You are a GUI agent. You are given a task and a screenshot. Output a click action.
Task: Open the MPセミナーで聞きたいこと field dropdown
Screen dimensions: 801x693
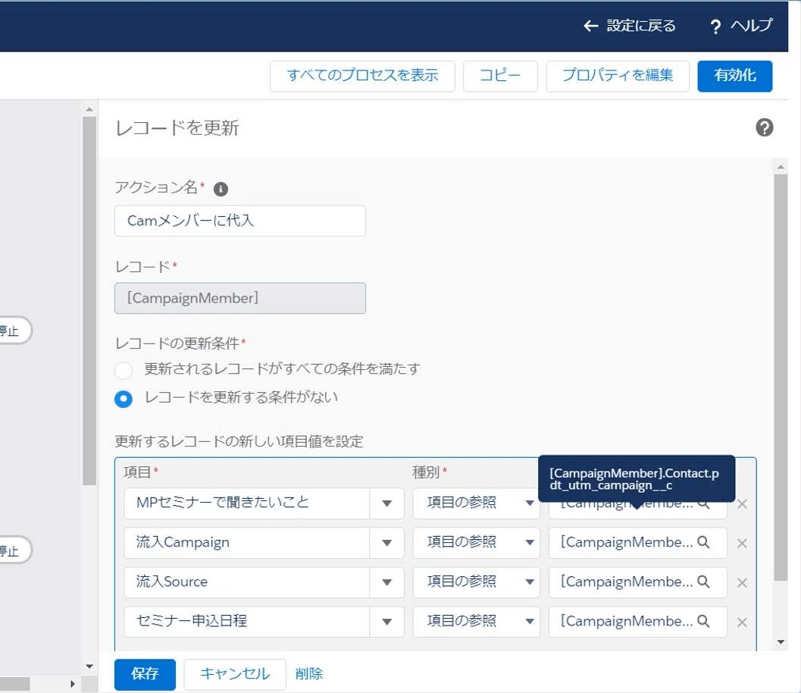(x=386, y=503)
